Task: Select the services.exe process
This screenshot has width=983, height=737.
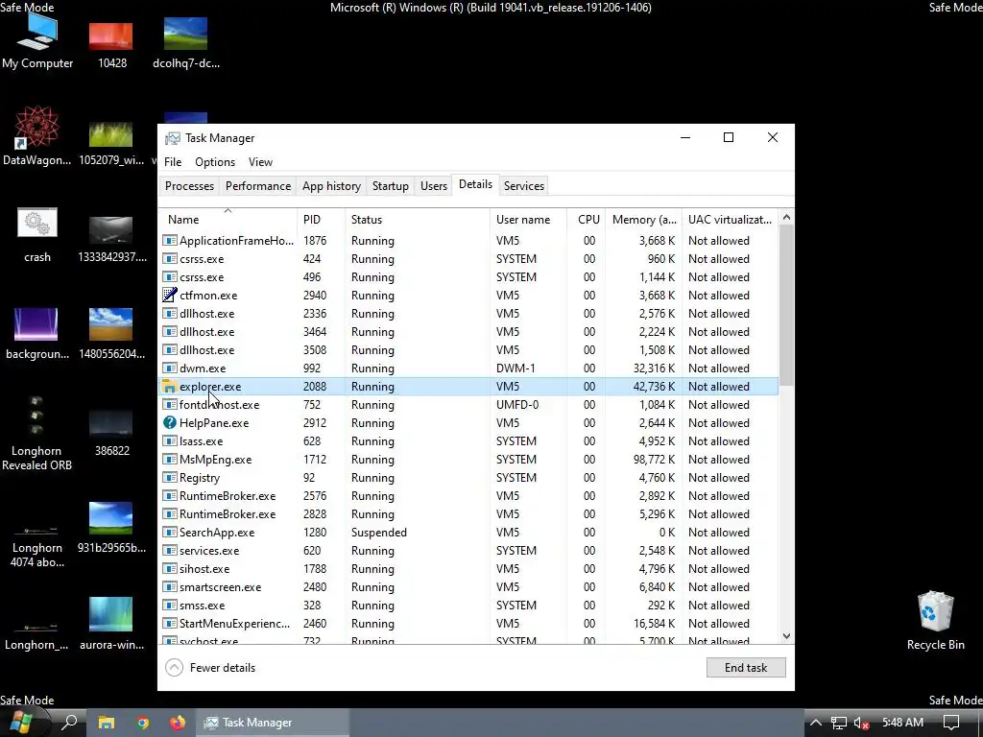Action: click(468, 550)
